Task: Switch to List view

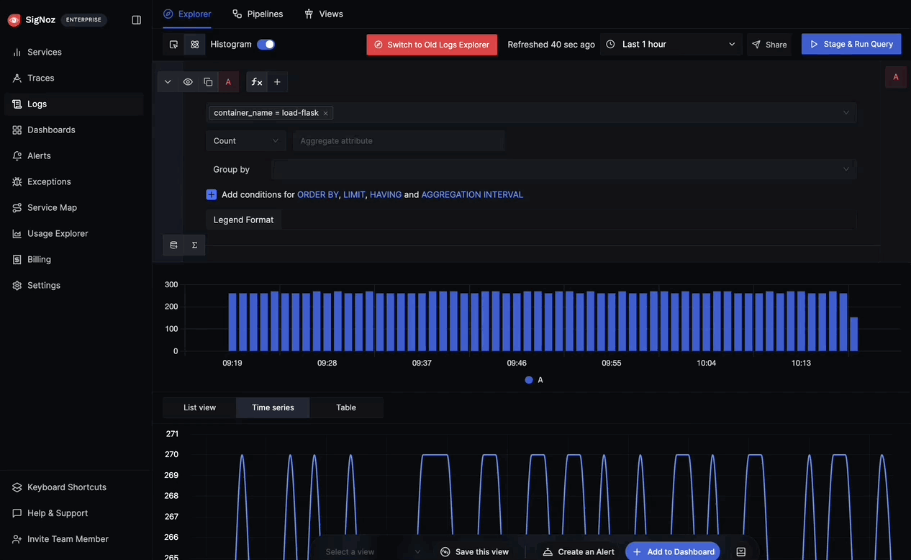Action: (x=199, y=407)
